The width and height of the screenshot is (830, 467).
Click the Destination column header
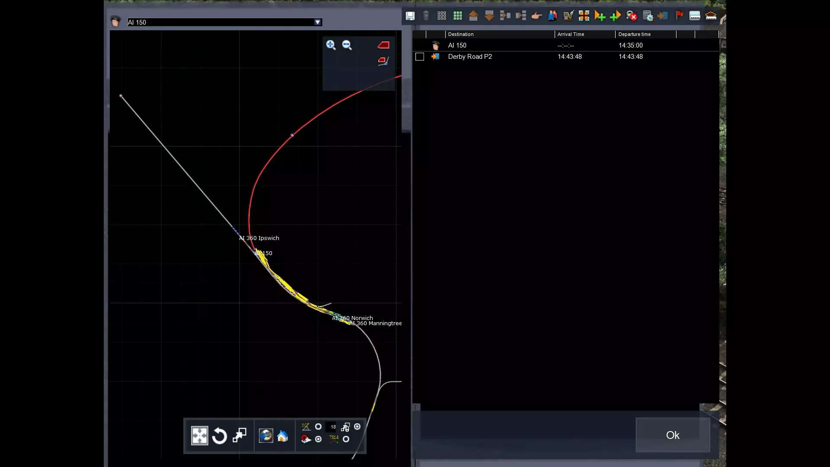tap(461, 34)
